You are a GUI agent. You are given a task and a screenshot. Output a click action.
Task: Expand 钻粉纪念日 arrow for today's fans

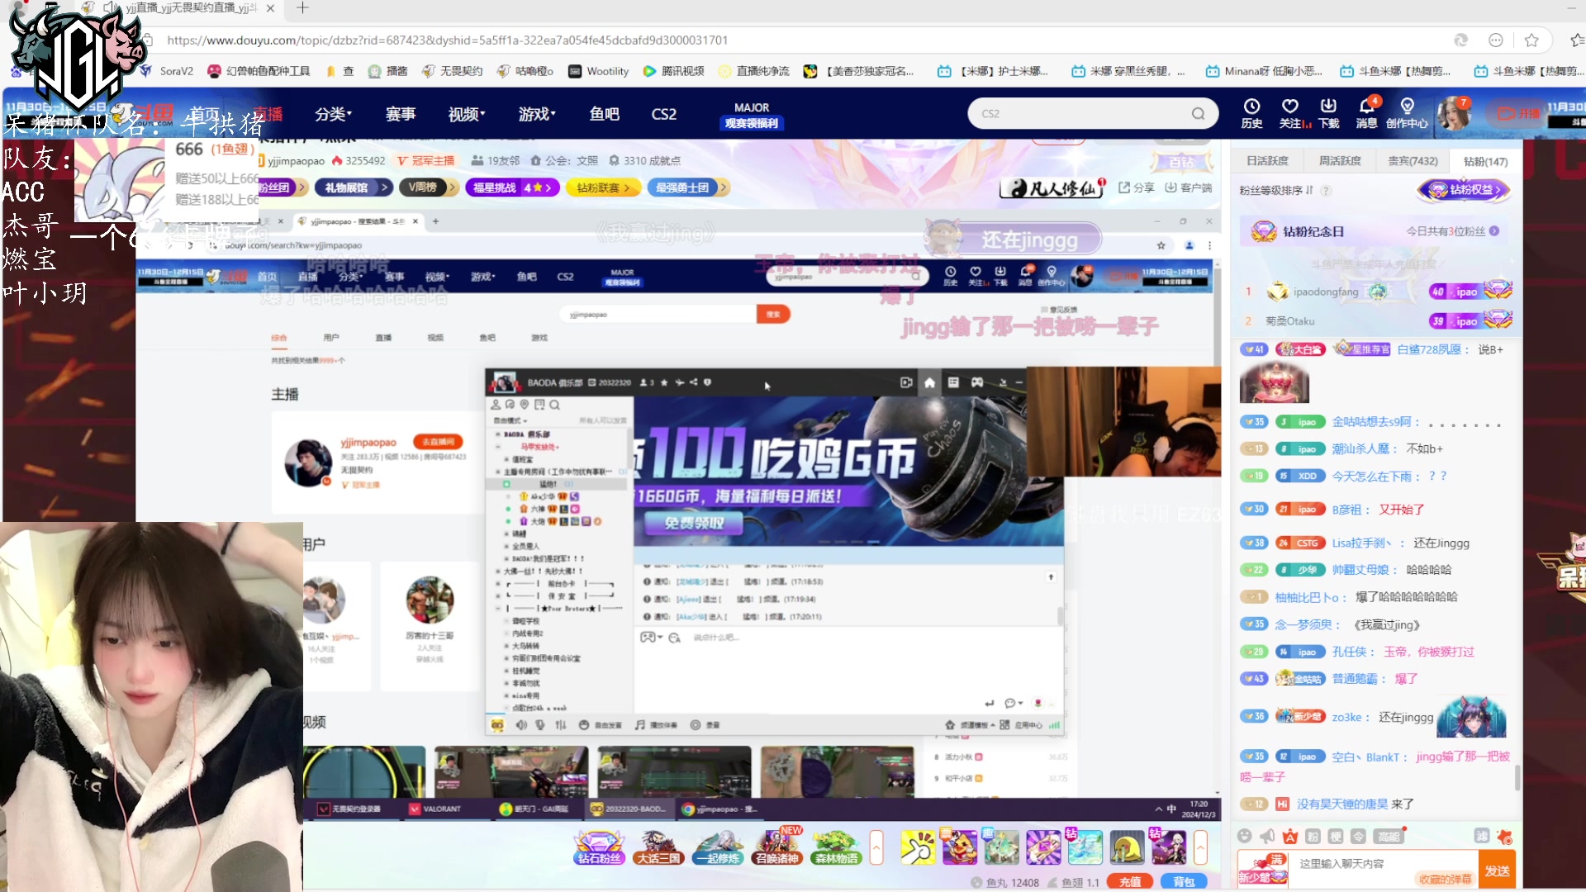[1494, 231]
